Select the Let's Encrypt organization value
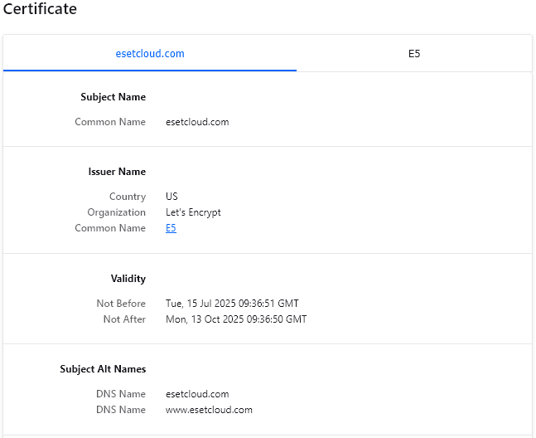536x438 pixels. tap(193, 212)
